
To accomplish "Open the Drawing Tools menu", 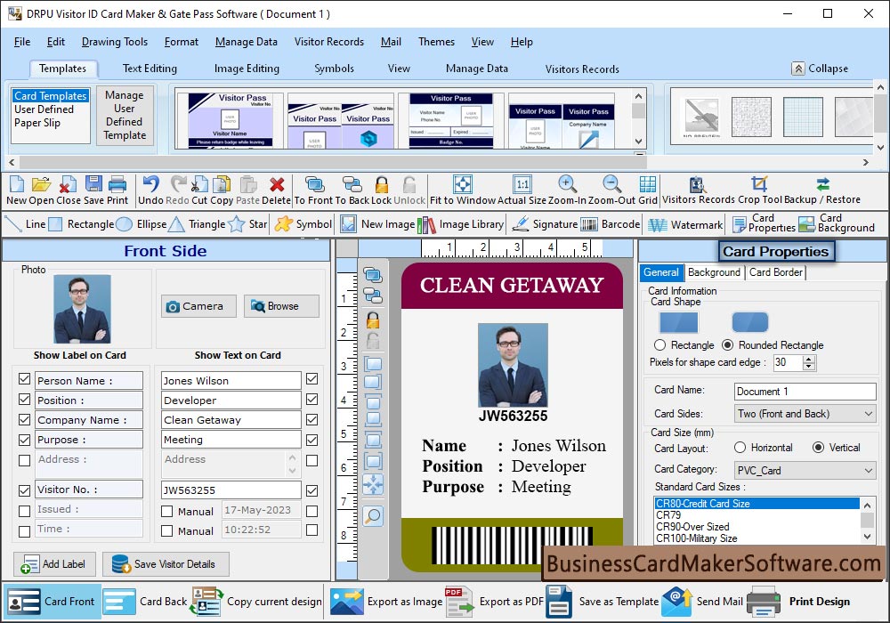I will pyautogui.click(x=115, y=42).
